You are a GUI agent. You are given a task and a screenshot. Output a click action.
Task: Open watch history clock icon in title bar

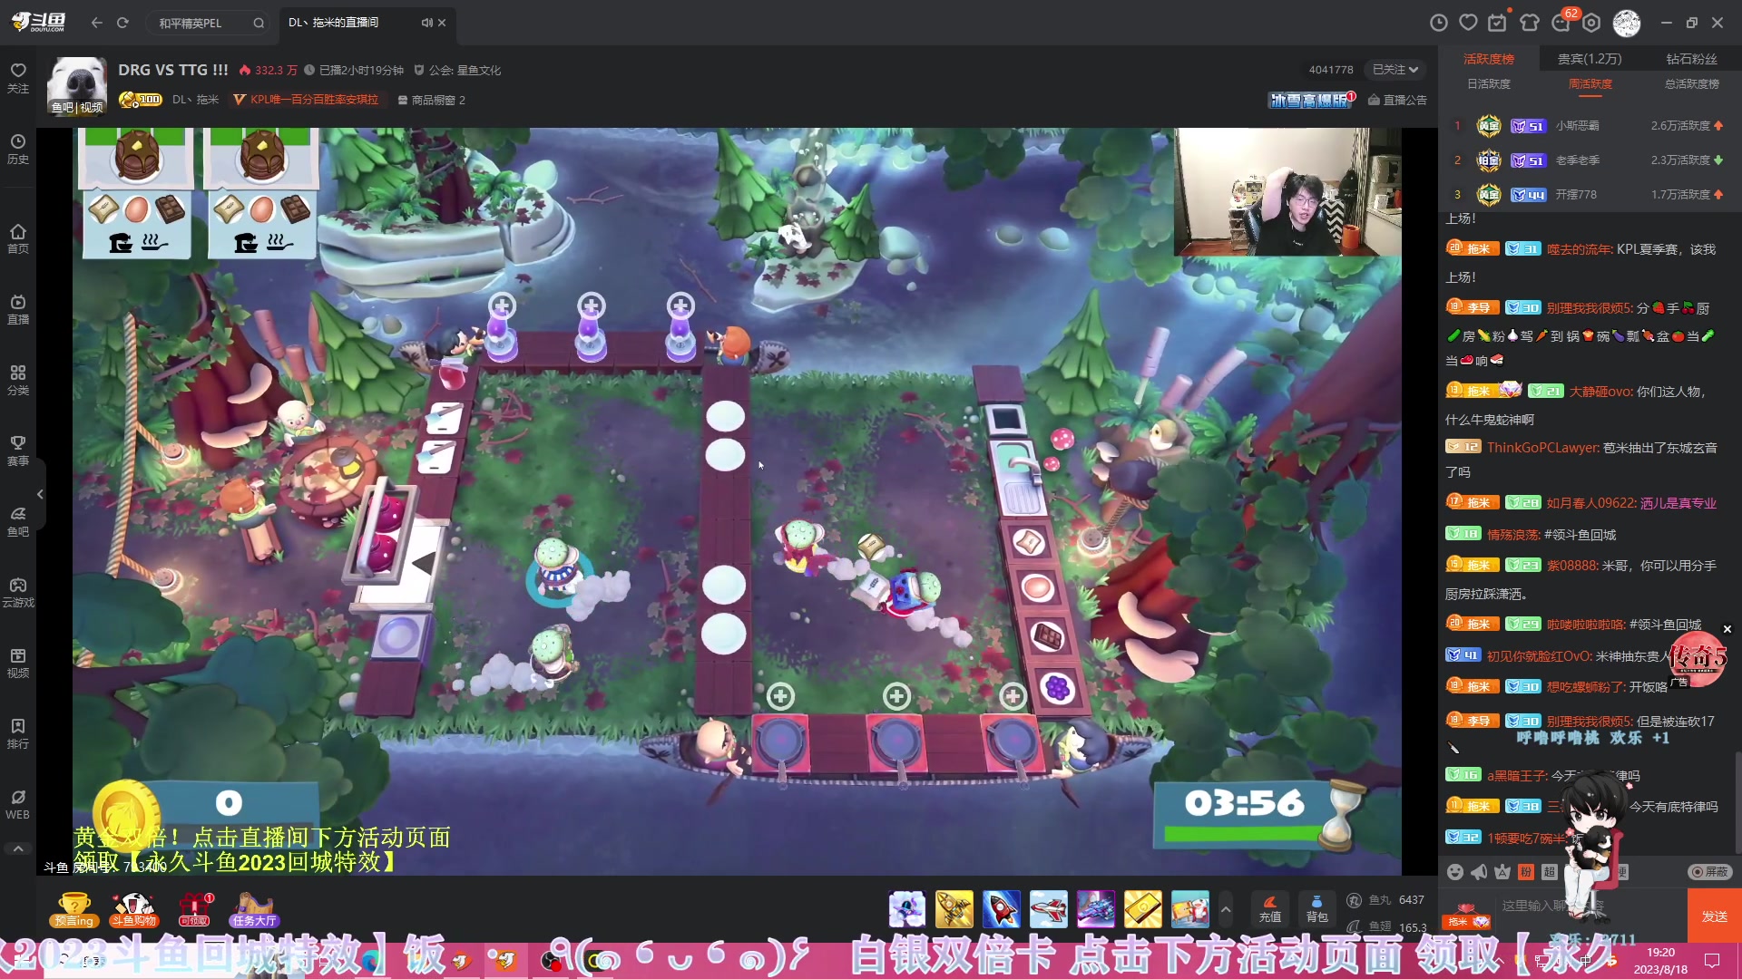pos(1438,23)
